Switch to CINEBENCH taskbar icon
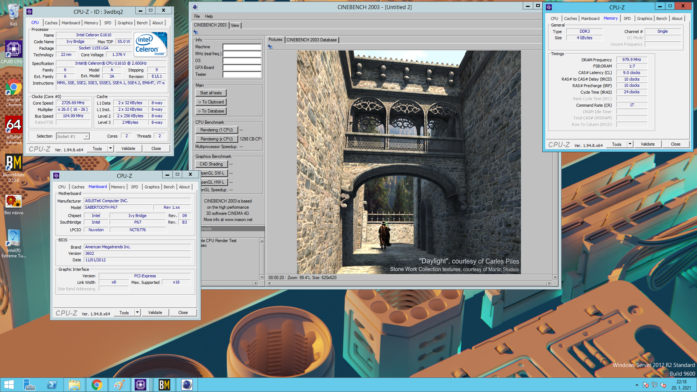The width and height of the screenshot is (697, 392). pos(187,385)
